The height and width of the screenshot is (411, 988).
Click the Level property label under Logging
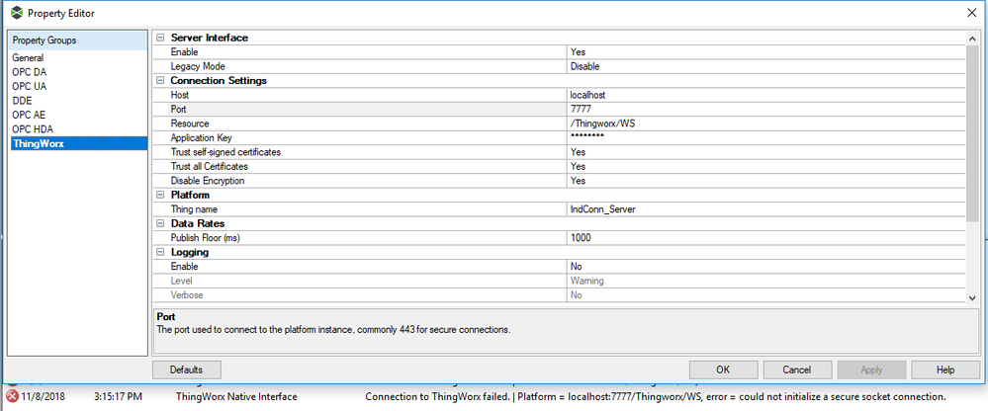pyautogui.click(x=181, y=281)
